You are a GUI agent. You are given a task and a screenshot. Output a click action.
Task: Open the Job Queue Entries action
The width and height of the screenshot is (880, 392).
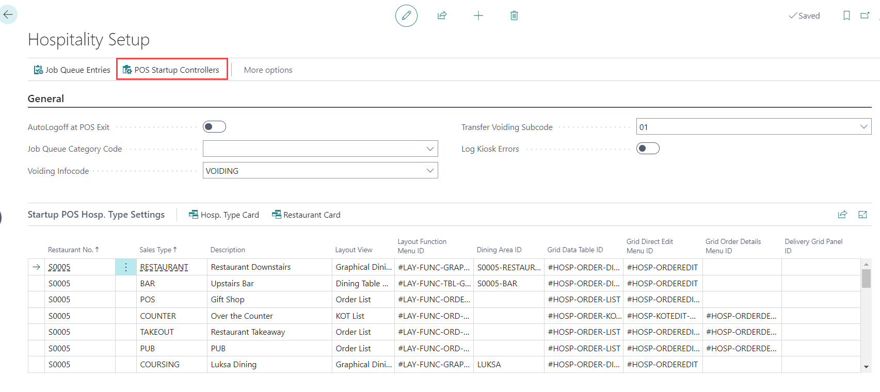(72, 70)
